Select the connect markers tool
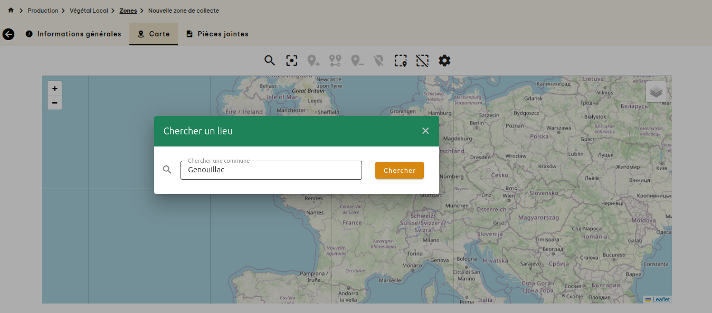Image resolution: width=712 pixels, height=313 pixels. pos(335,61)
